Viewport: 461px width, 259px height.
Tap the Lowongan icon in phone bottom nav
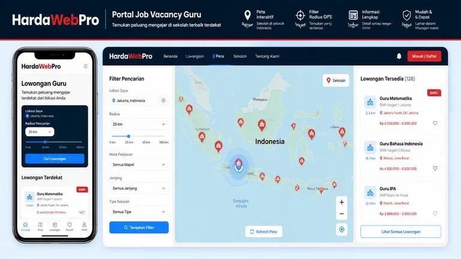pos(55,225)
